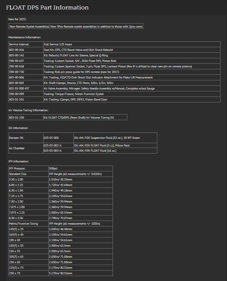
Task: Select the '205(T) x 65' size row
Action: pyautogui.click(x=61, y=257)
